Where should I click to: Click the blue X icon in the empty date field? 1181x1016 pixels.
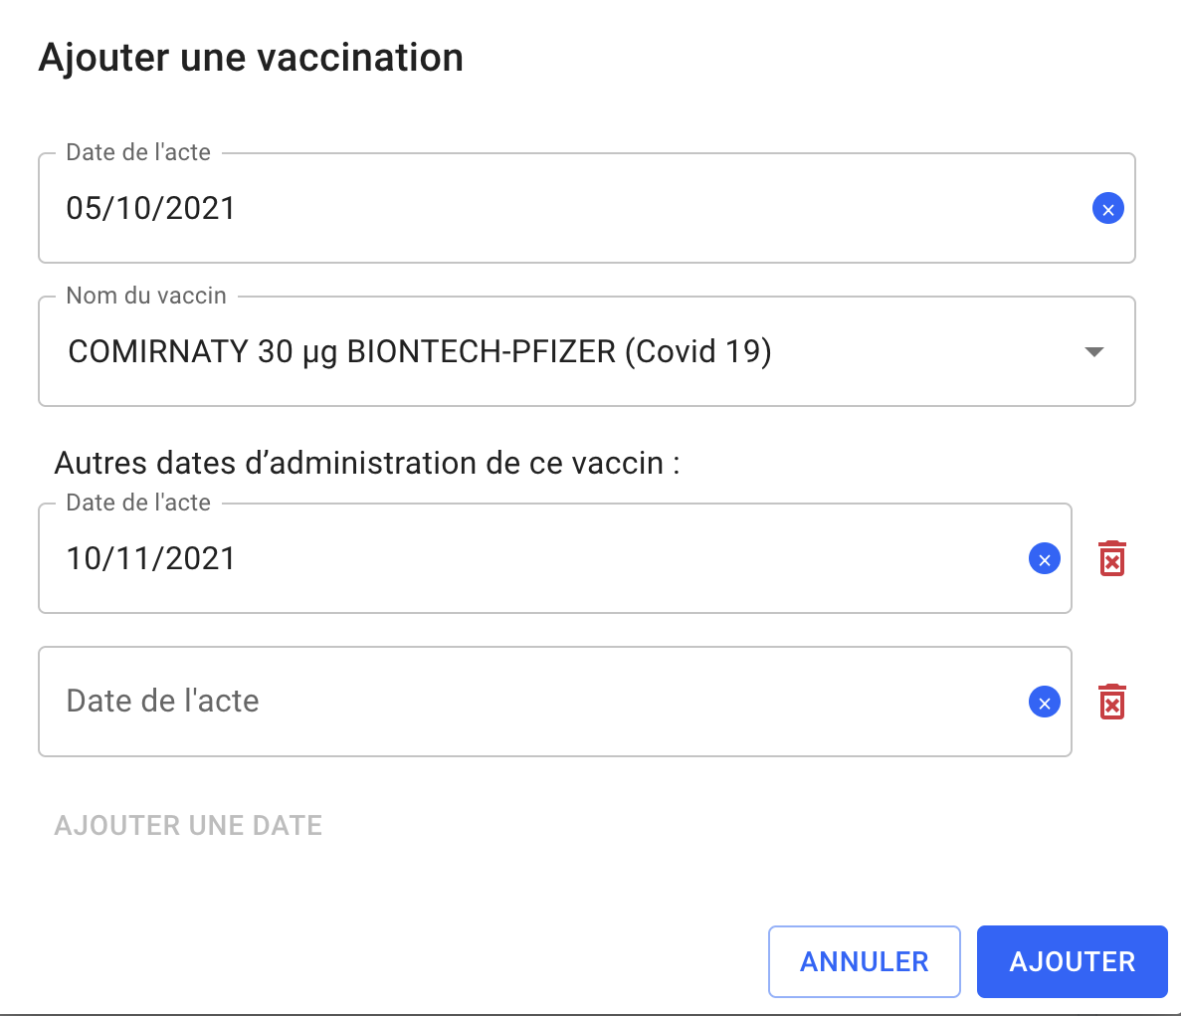point(1045,702)
